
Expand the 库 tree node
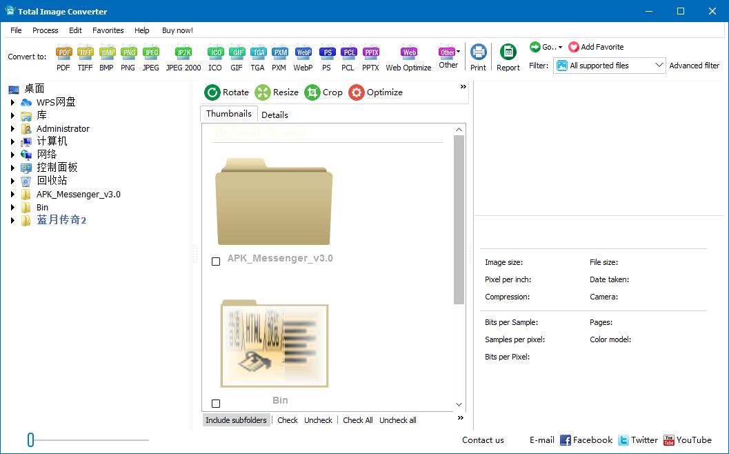click(x=13, y=115)
